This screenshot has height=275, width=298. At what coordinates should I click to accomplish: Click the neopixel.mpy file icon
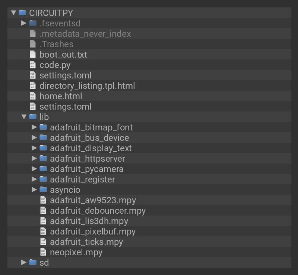43,252
